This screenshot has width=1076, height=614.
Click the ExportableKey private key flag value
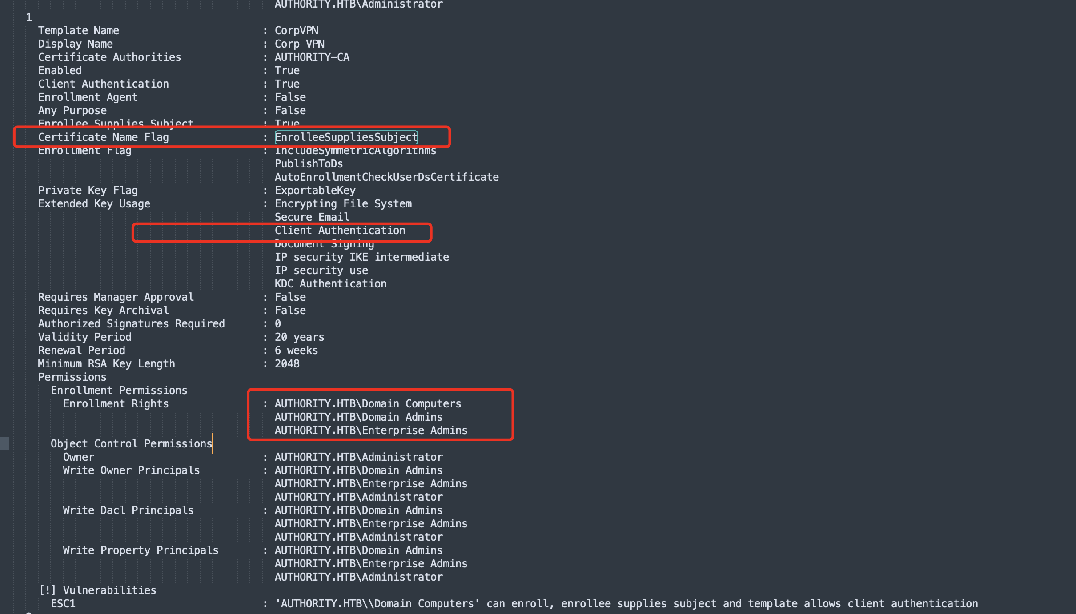pos(315,191)
